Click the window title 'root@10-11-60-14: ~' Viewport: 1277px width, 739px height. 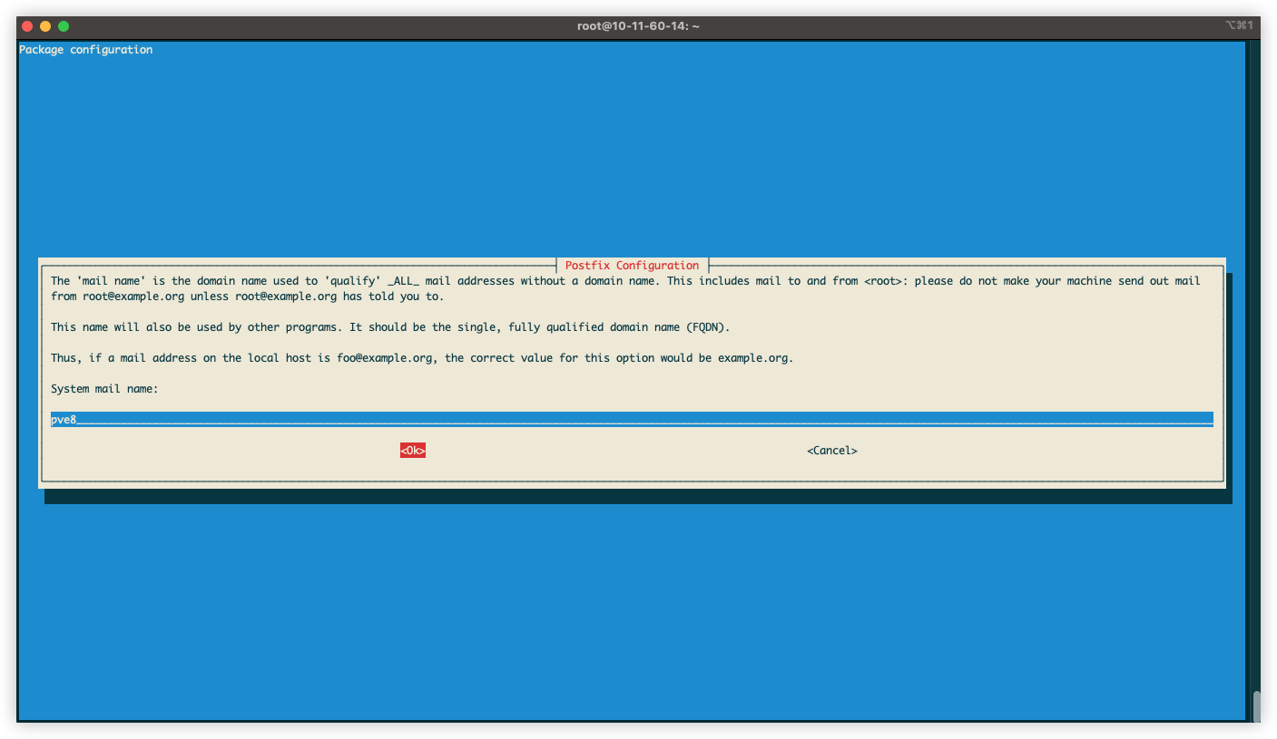(x=638, y=26)
